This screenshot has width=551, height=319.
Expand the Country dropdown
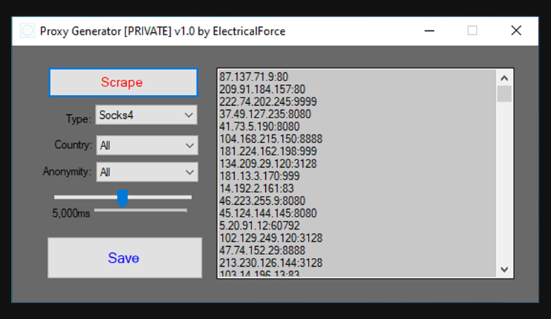pyautogui.click(x=146, y=145)
